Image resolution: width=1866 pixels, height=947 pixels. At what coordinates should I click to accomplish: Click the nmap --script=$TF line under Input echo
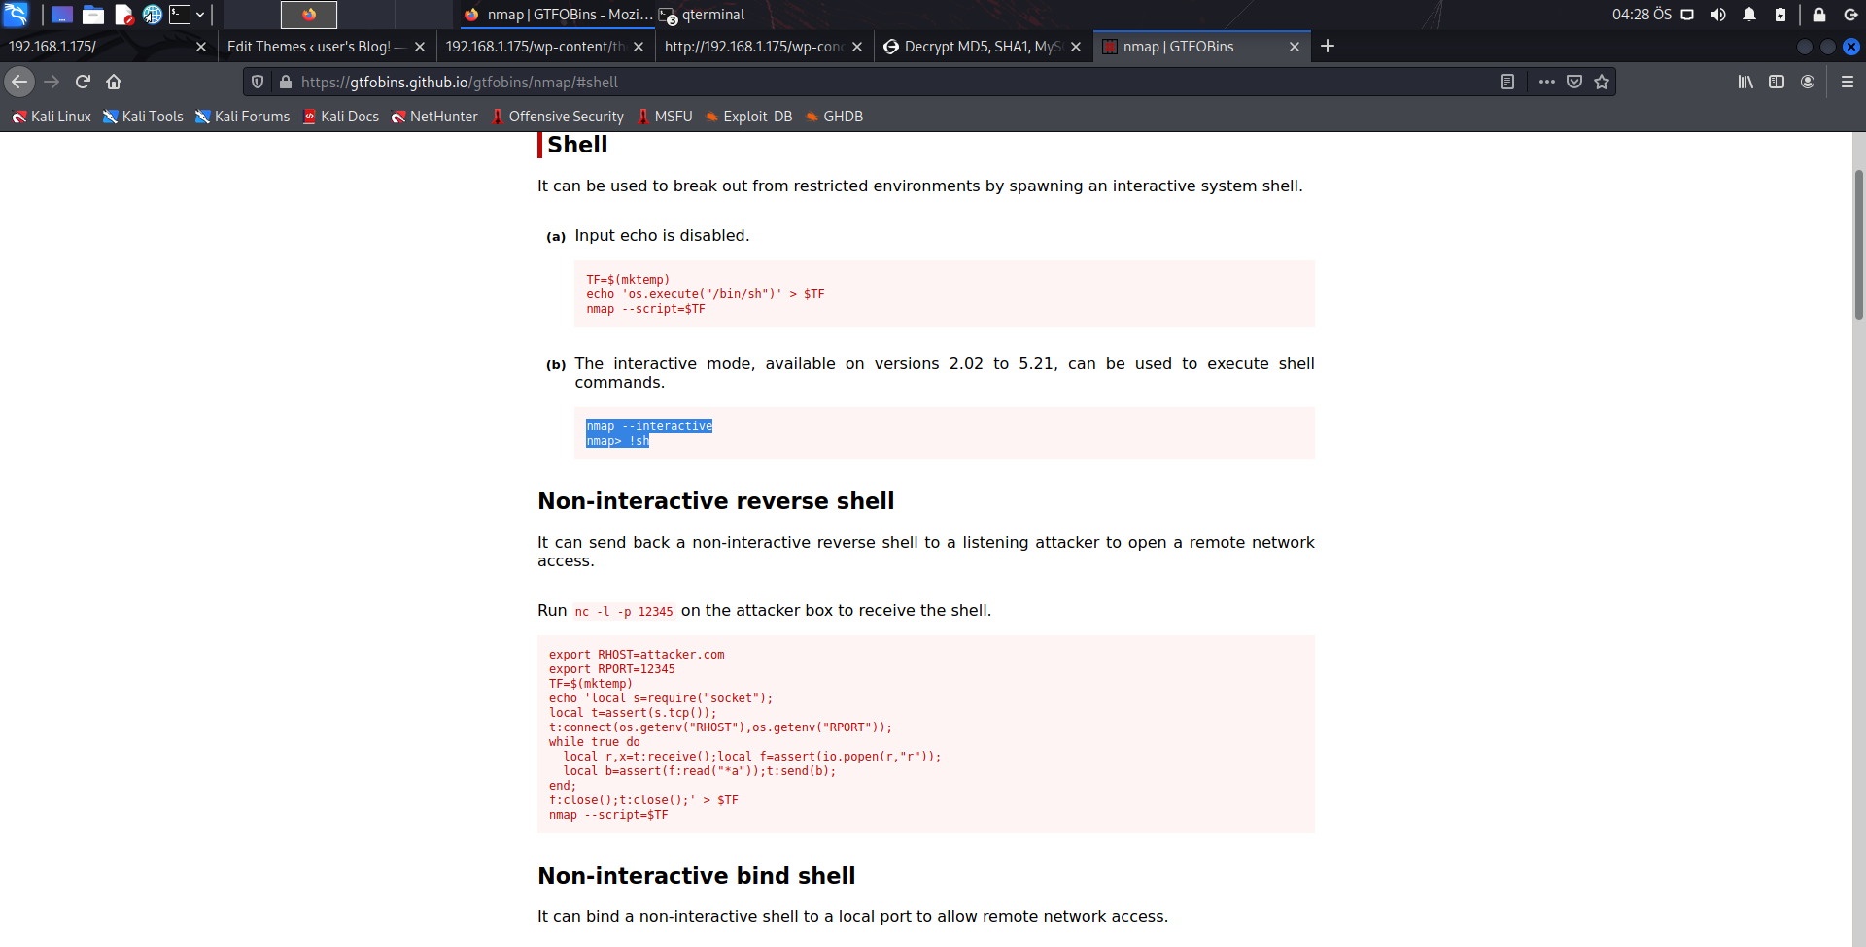tap(645, 309)
